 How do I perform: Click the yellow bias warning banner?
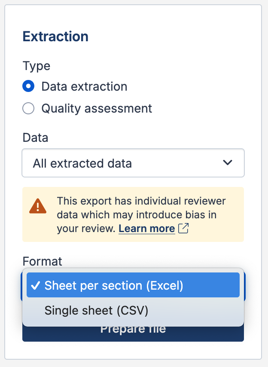coord(133,214)
